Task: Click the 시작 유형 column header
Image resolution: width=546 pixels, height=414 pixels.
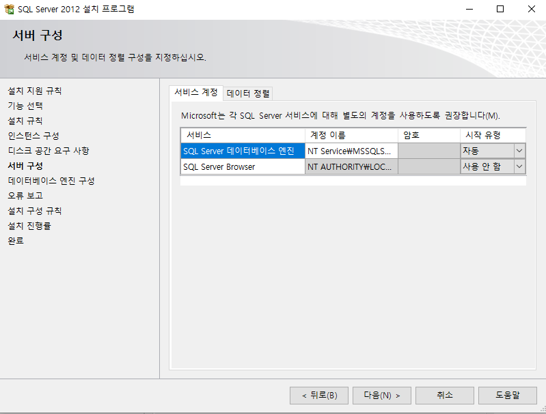Action: click(x=493, y=135)
